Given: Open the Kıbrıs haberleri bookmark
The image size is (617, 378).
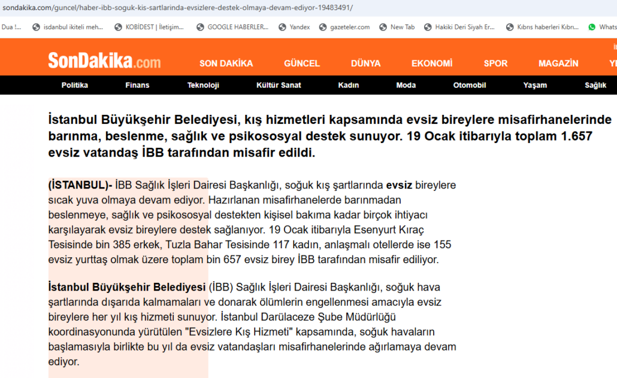Looking at the screenshot, I should pos(542,27).
